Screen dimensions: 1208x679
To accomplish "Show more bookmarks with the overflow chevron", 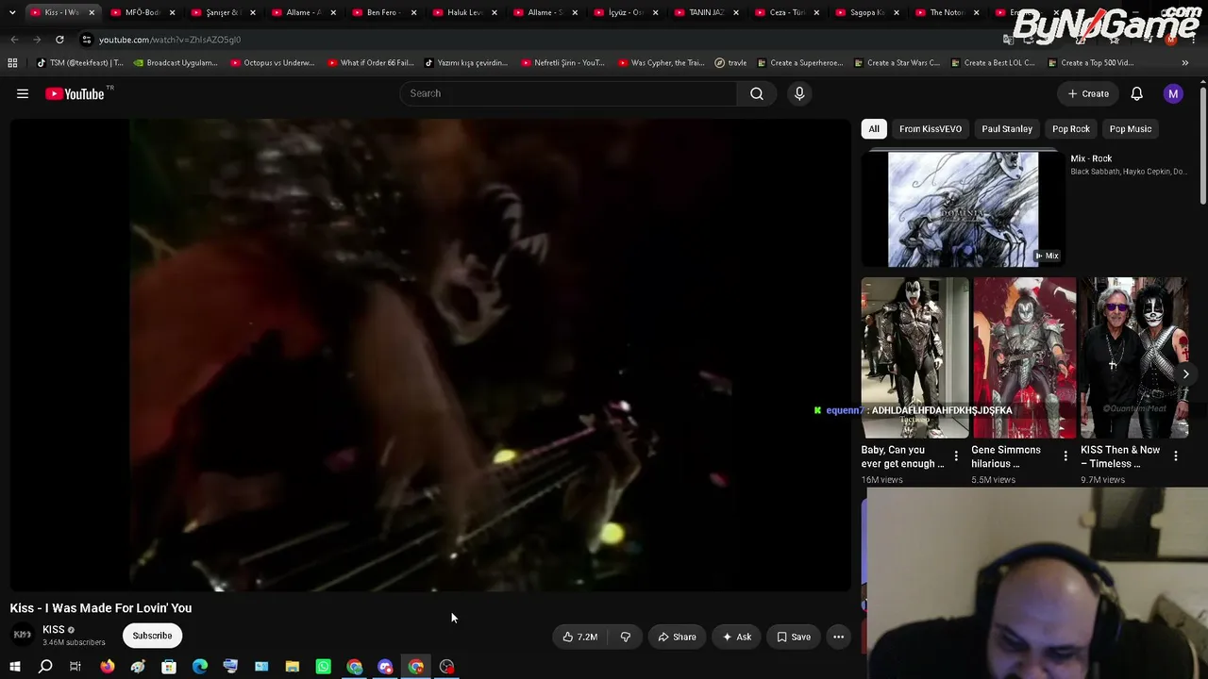I will point(1185,63).
